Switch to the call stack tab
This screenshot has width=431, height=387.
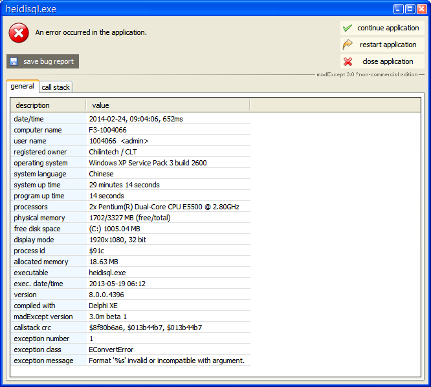click(56, 87)
